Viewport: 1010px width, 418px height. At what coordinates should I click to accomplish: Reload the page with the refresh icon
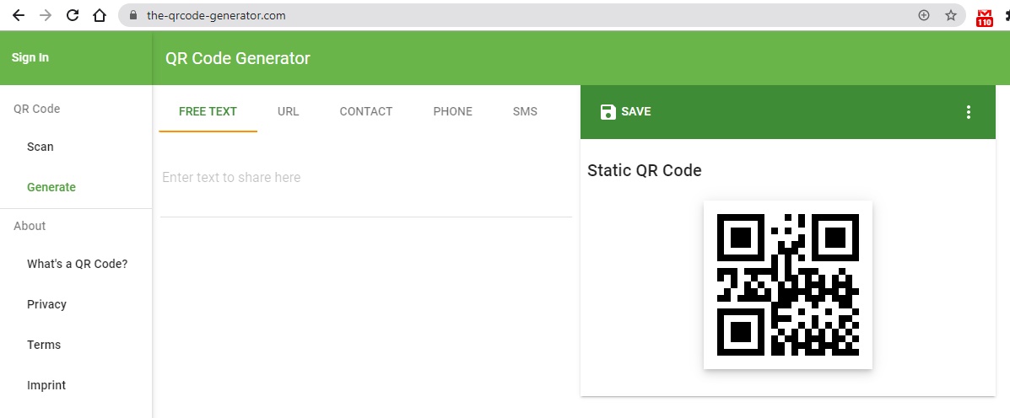click(73, 15)
